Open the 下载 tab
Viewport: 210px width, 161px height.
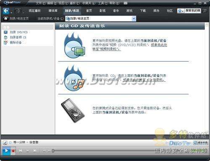(x=143, y=11)
